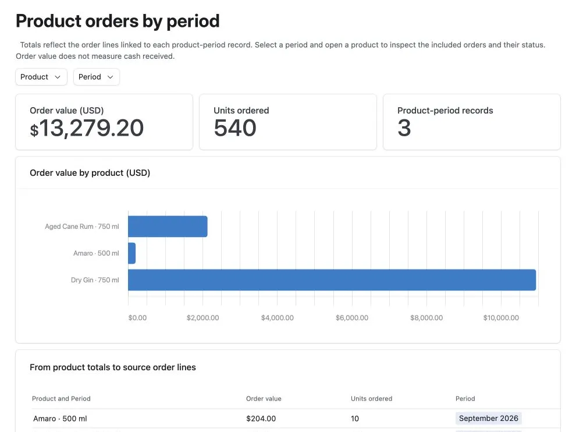
Task: Click the Aged Cane Rum chart label
Action: 82,226
